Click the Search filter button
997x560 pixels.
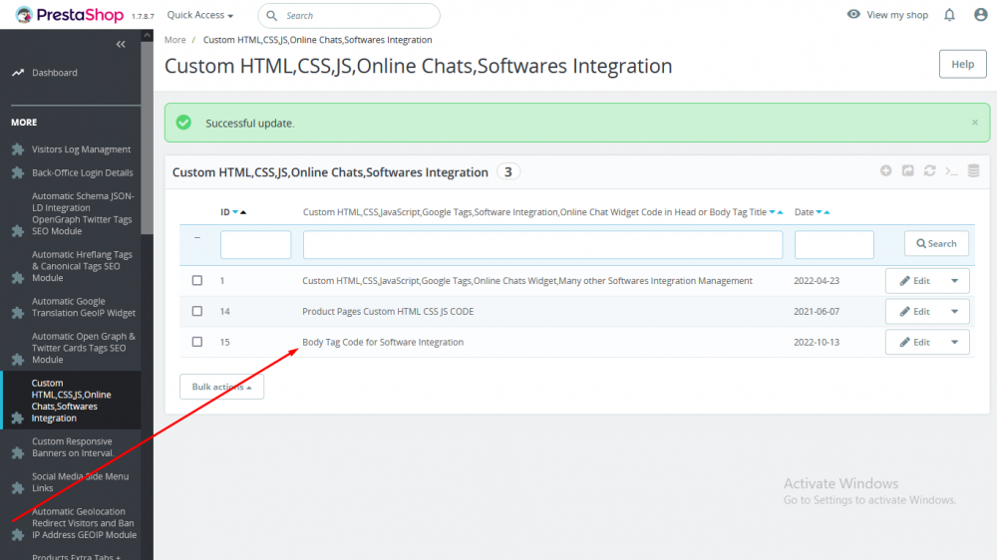click(936, 243)
